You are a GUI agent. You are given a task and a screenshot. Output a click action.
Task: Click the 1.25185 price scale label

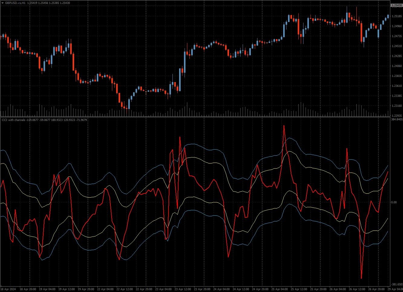[x=397, y=16]
